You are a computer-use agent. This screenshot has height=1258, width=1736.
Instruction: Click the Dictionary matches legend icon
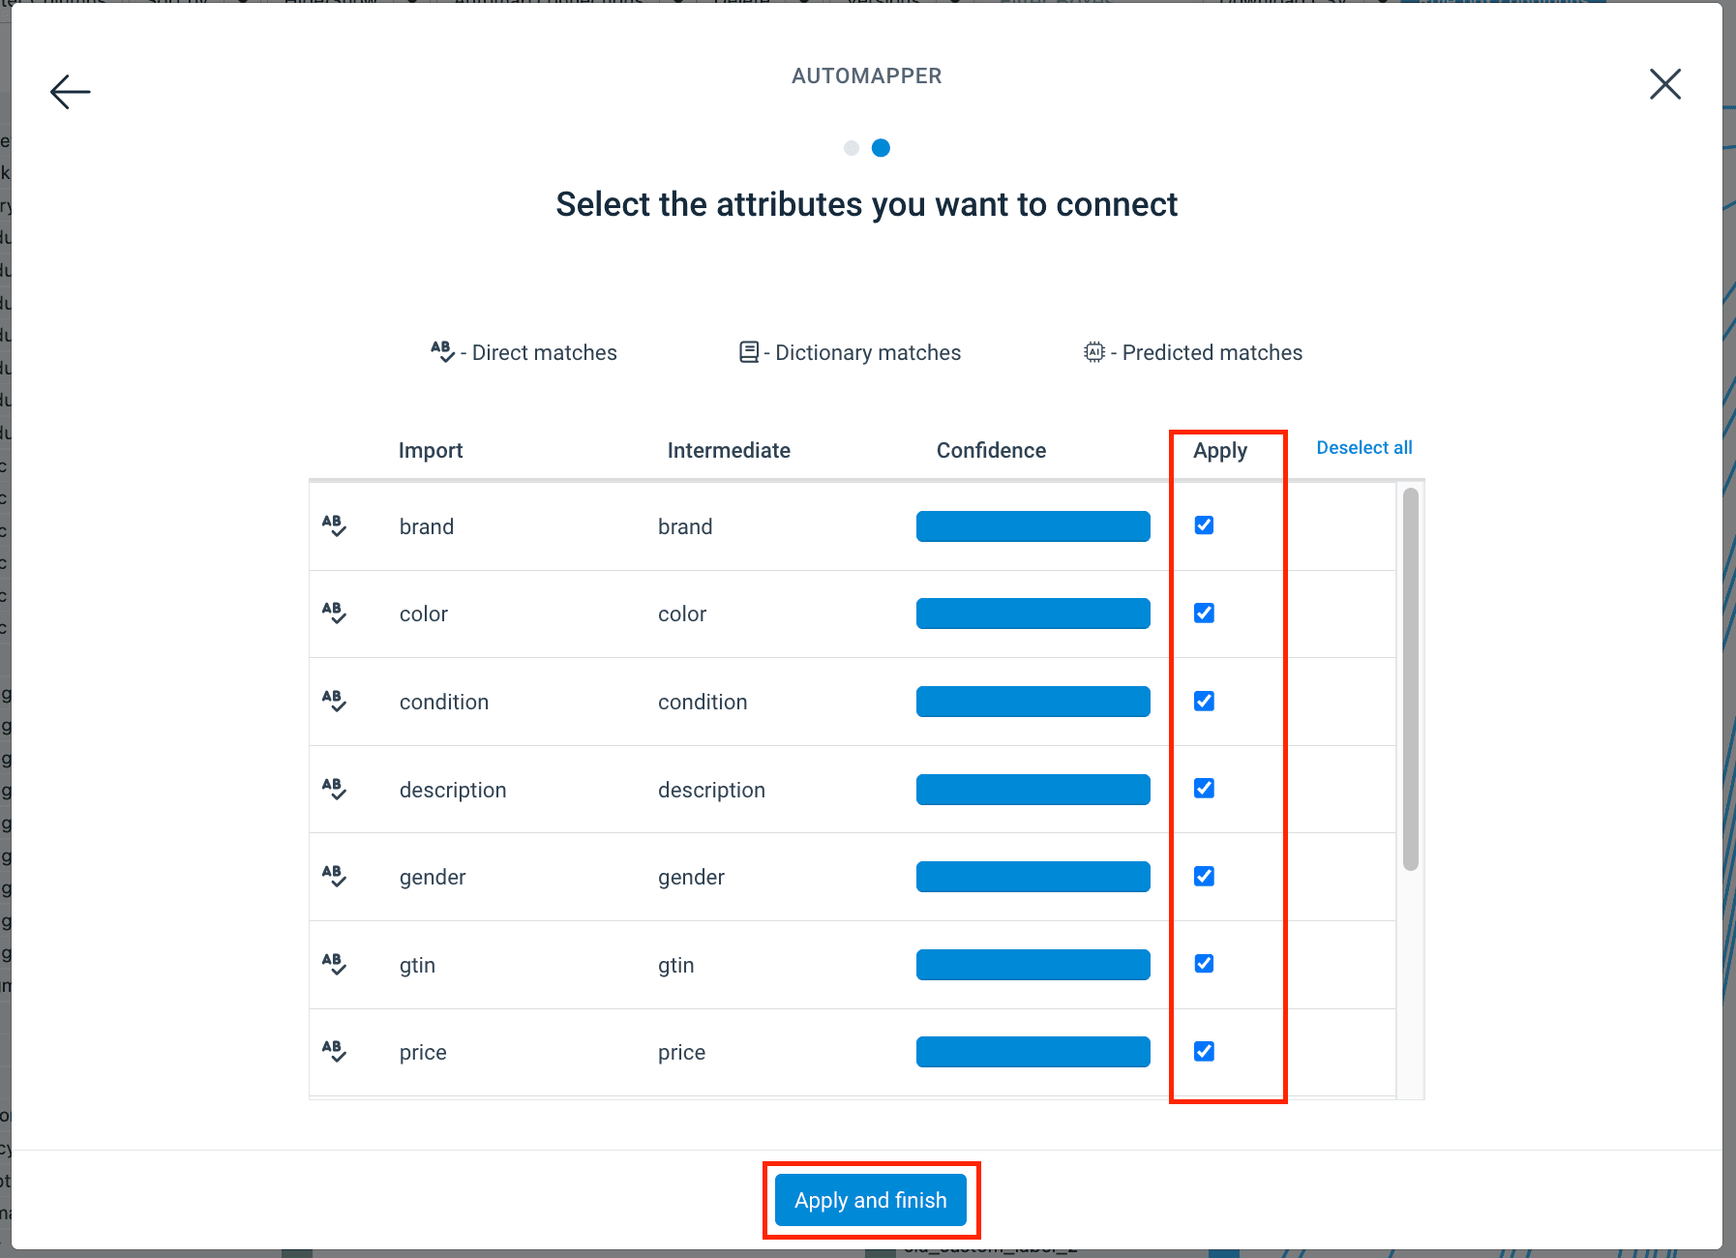(x=749, y=352)
